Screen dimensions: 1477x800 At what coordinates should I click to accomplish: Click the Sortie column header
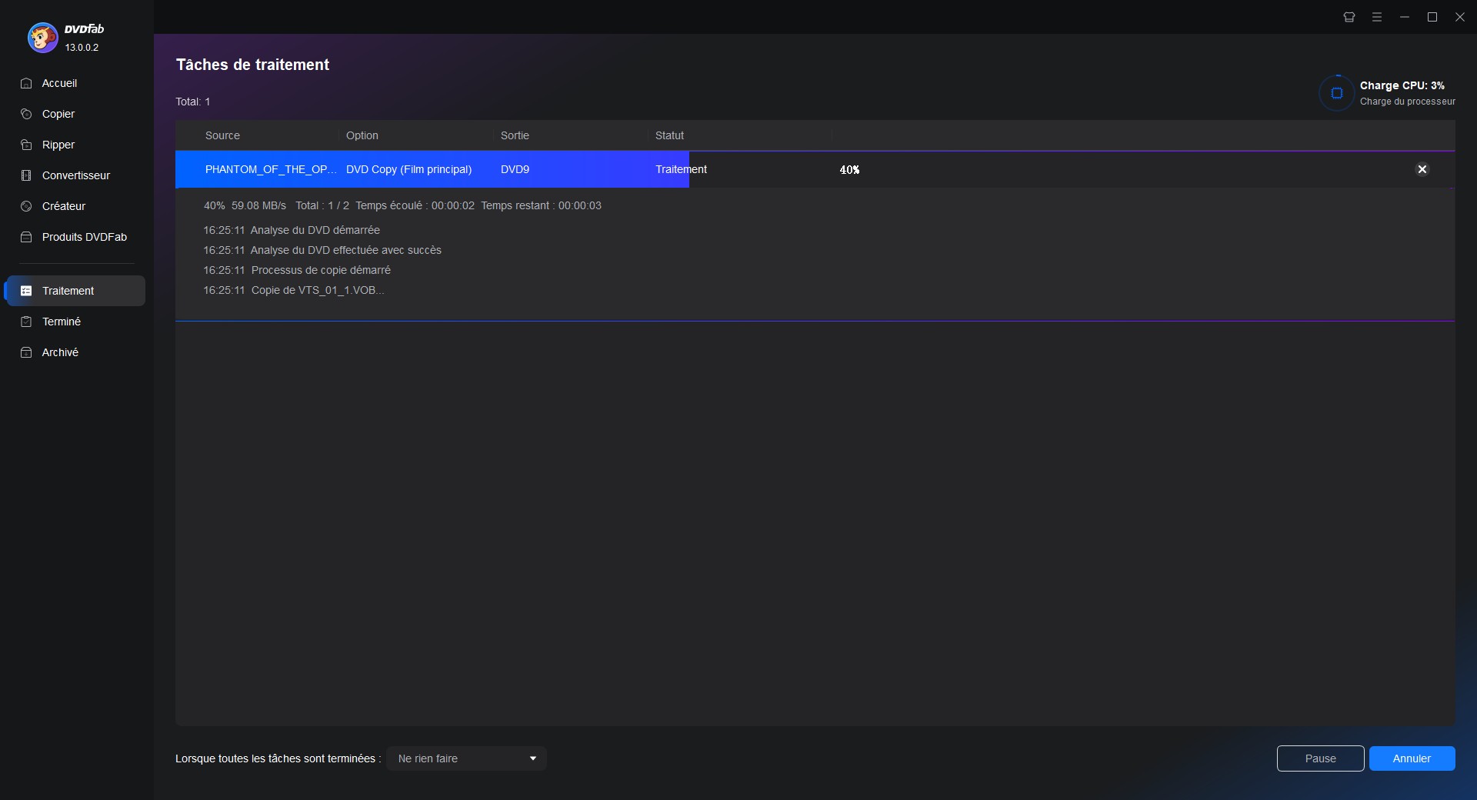515,135
